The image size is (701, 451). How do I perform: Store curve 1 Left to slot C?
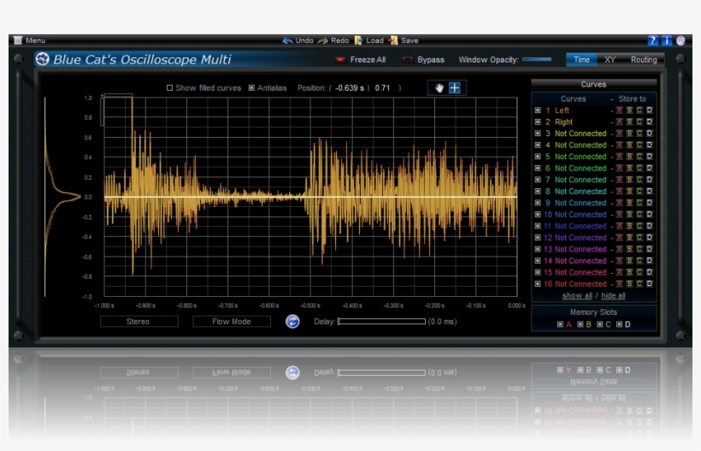(x=639, y=110)
